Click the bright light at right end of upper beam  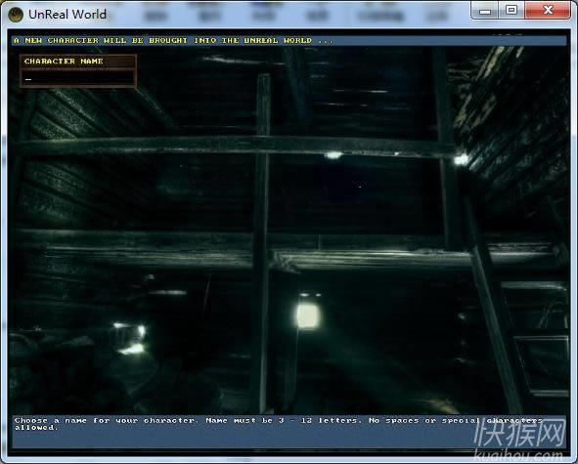point(461,159)
